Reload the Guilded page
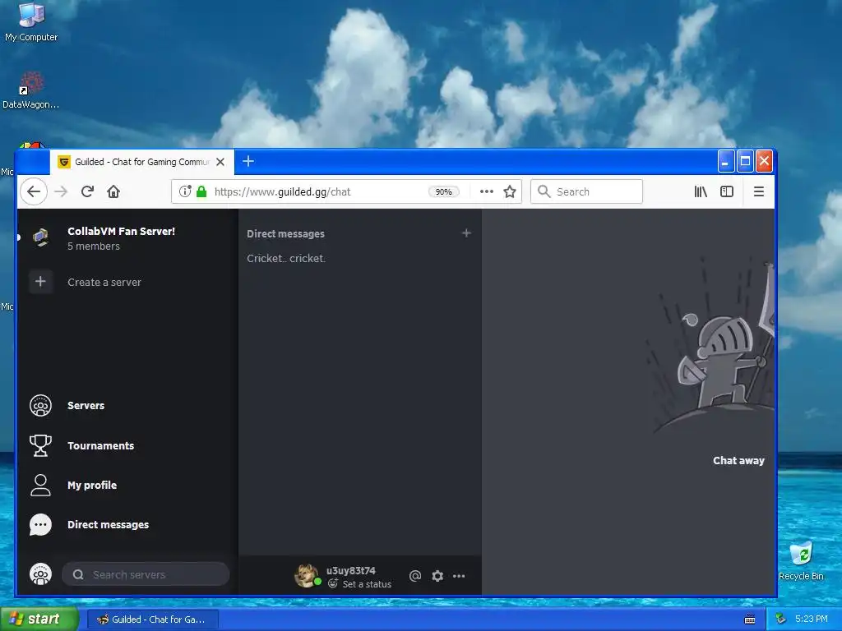Image resolution: width=842 pixels, height=631 pixels. point(87,191)
